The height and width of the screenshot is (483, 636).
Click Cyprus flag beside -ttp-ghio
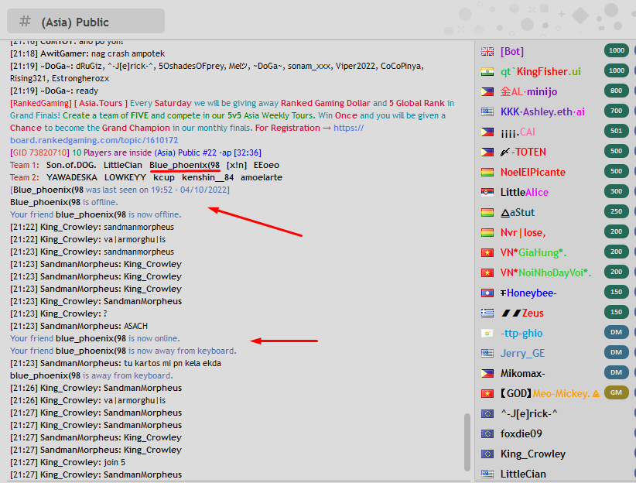[487, 334]
